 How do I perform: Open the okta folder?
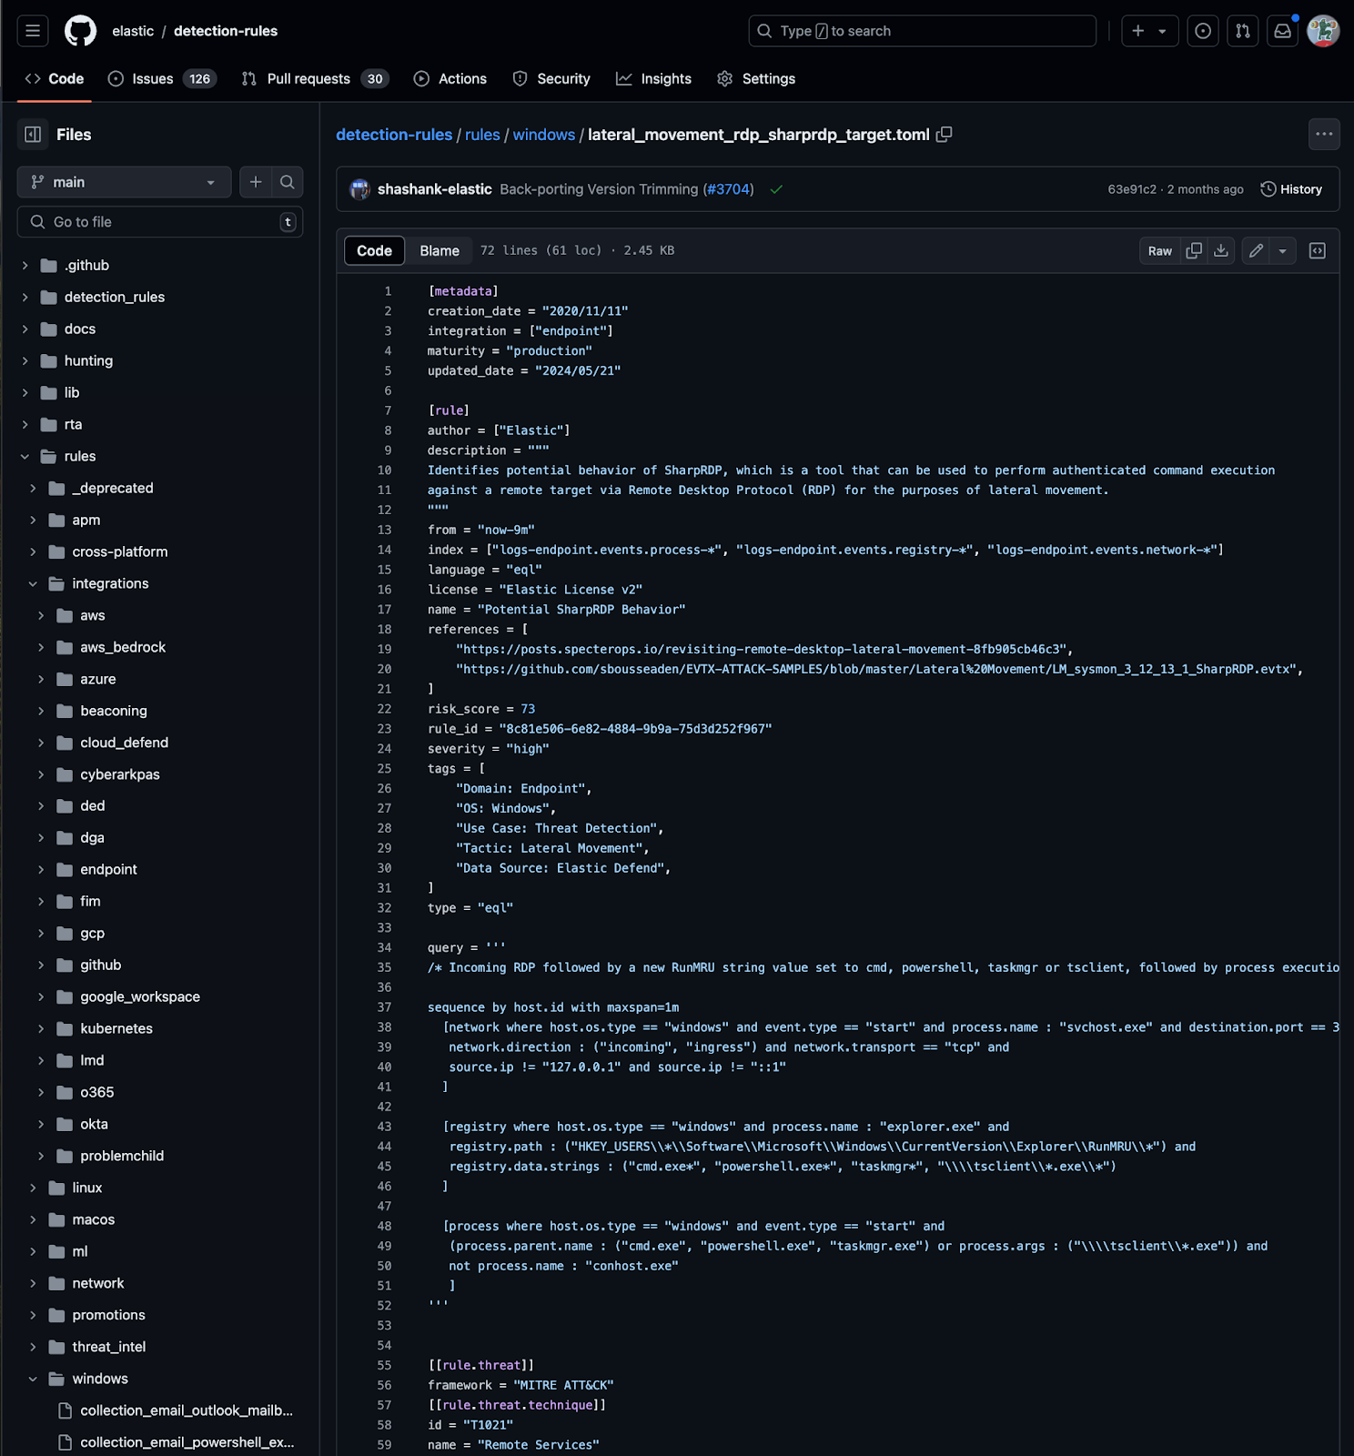click(94, 1125)
